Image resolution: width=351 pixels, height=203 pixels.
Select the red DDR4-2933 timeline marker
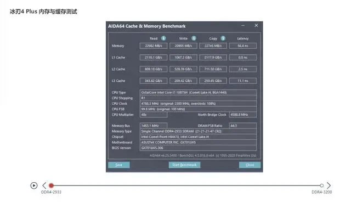pyautogui.click(x=51, y=185)
